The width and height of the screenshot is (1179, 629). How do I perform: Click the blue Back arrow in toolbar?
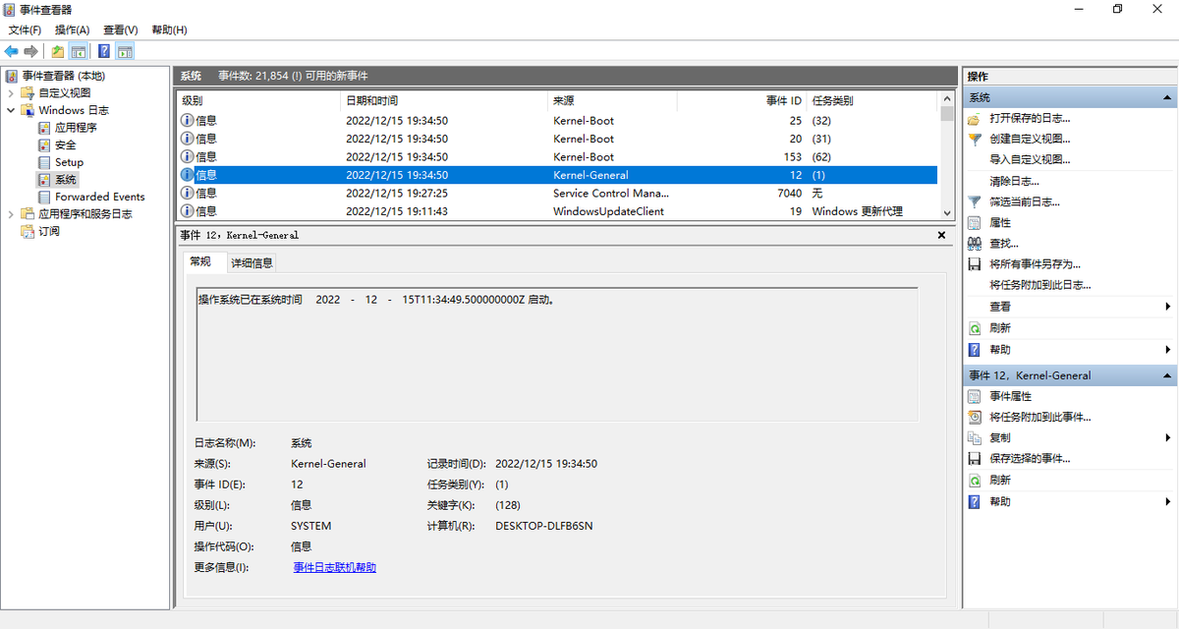pyautogui.click(x=12, y=51)
